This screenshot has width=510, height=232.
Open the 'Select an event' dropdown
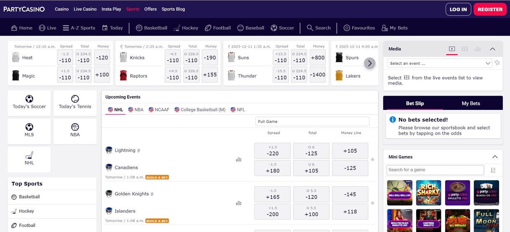439,63
